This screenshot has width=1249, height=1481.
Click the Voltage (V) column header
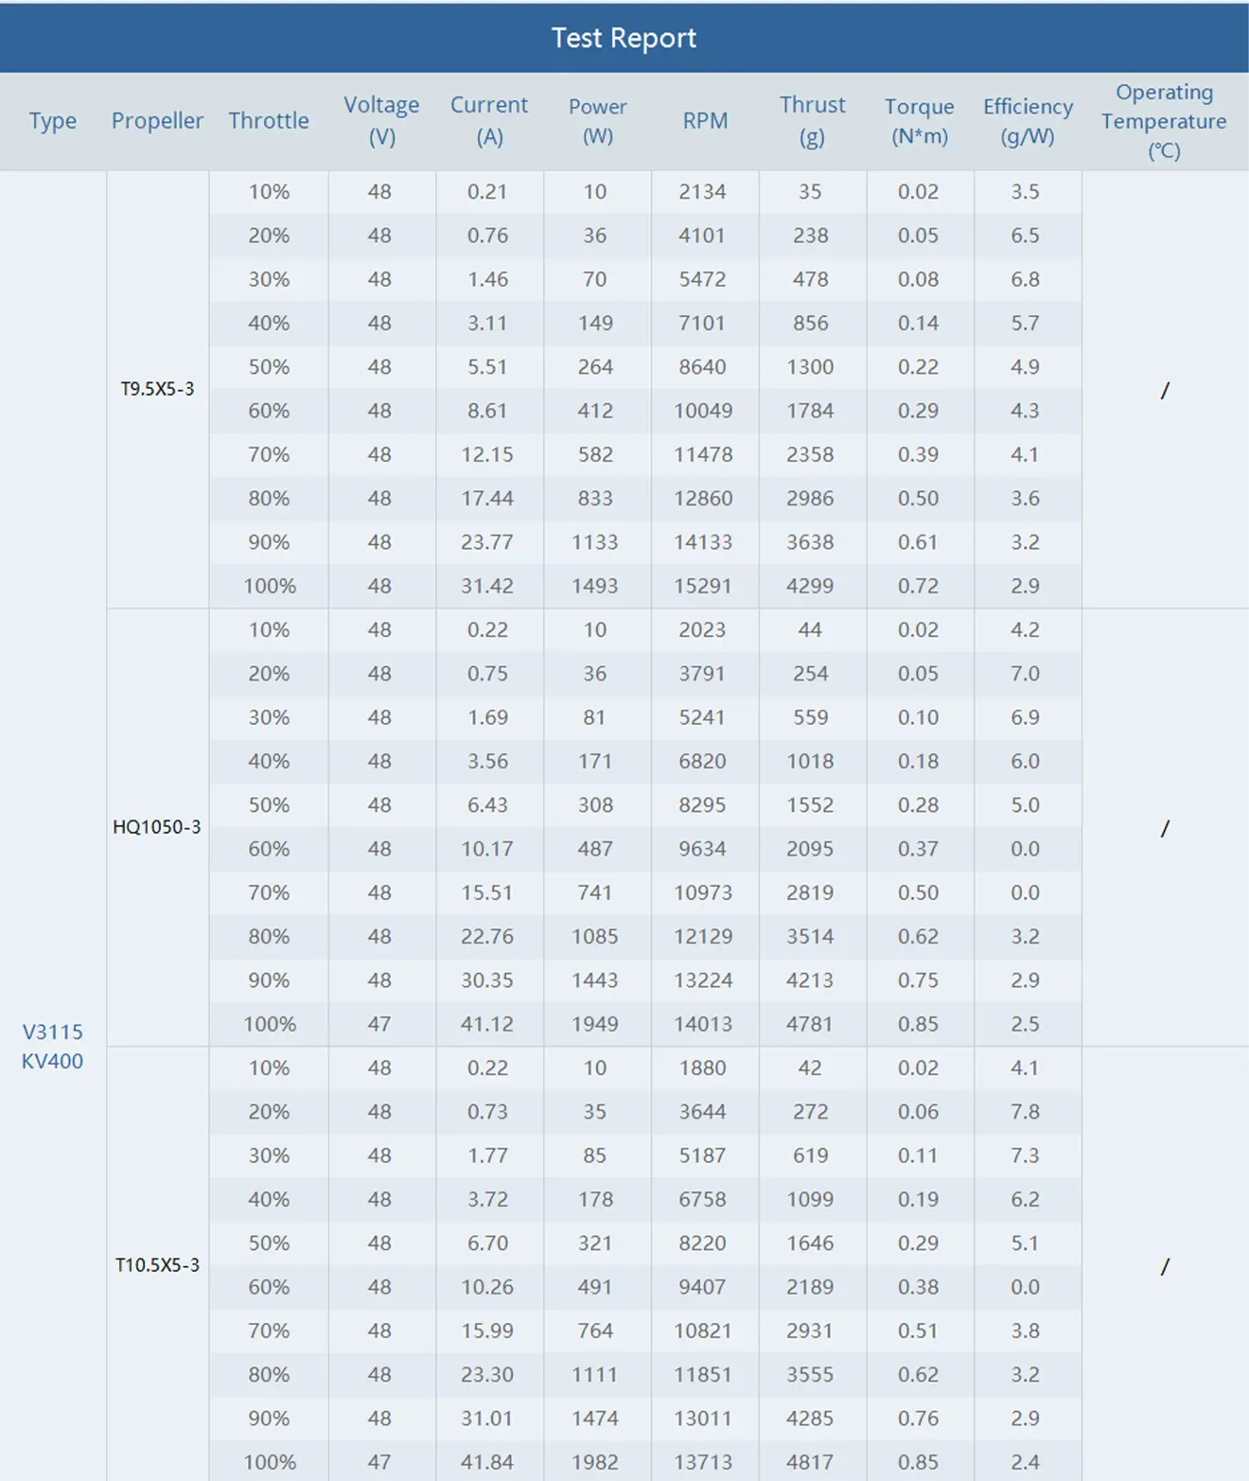pos(381,121)
